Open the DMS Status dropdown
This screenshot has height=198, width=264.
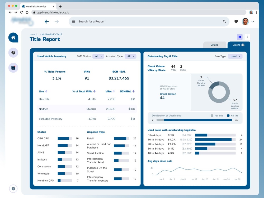click(98, 56)
